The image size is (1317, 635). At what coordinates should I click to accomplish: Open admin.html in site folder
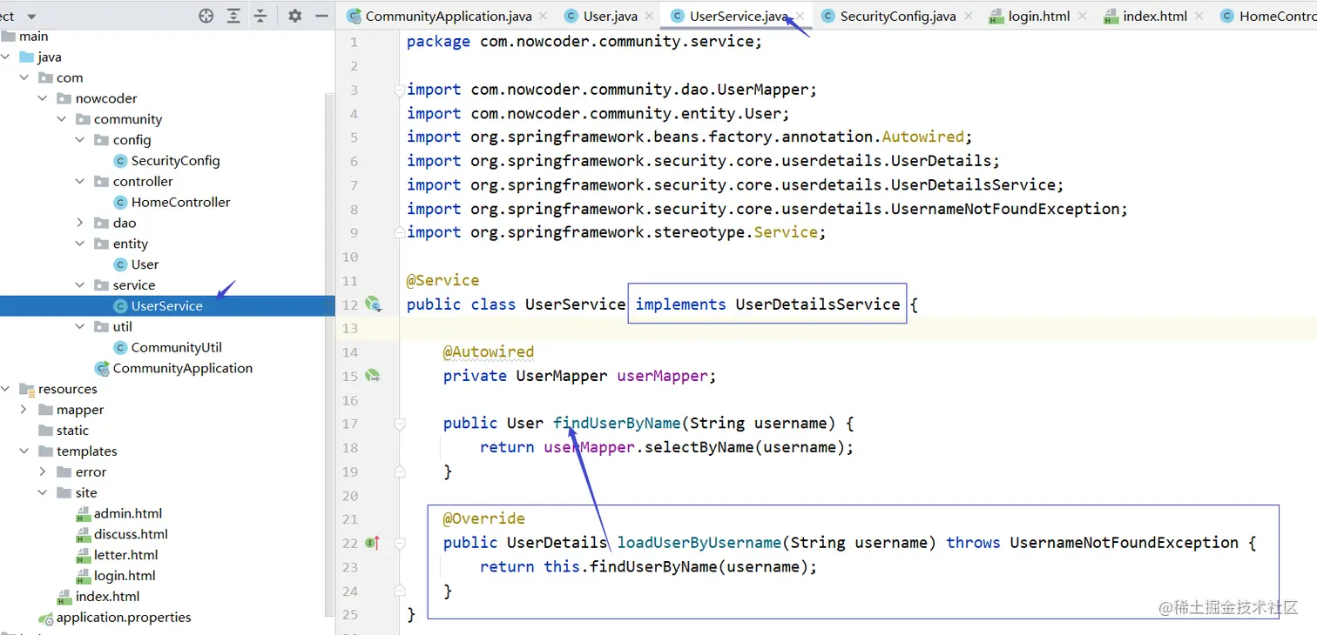click(127, 513)
